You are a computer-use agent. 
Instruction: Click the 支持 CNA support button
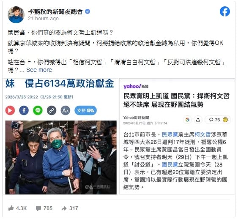point(86,110)
